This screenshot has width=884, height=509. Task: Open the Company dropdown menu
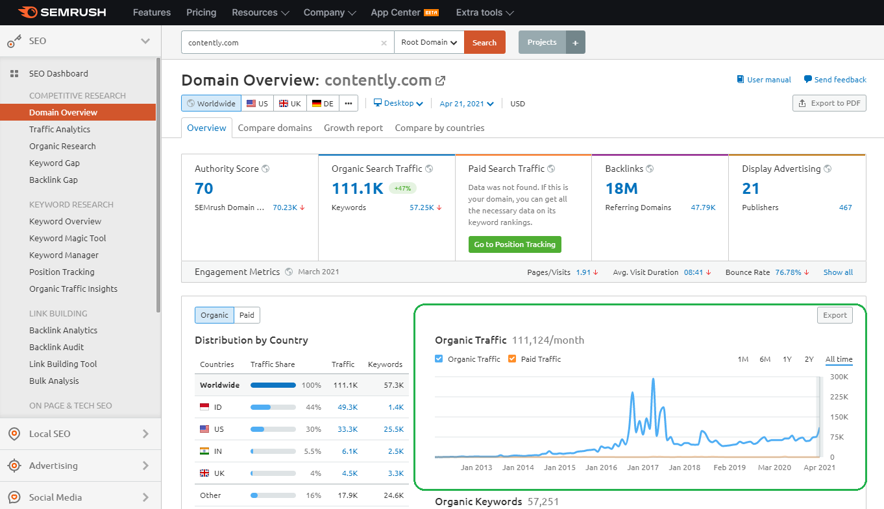click(x=330, y=12)
